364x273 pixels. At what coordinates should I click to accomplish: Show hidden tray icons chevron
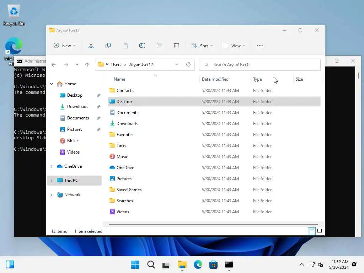pos(301,264)
